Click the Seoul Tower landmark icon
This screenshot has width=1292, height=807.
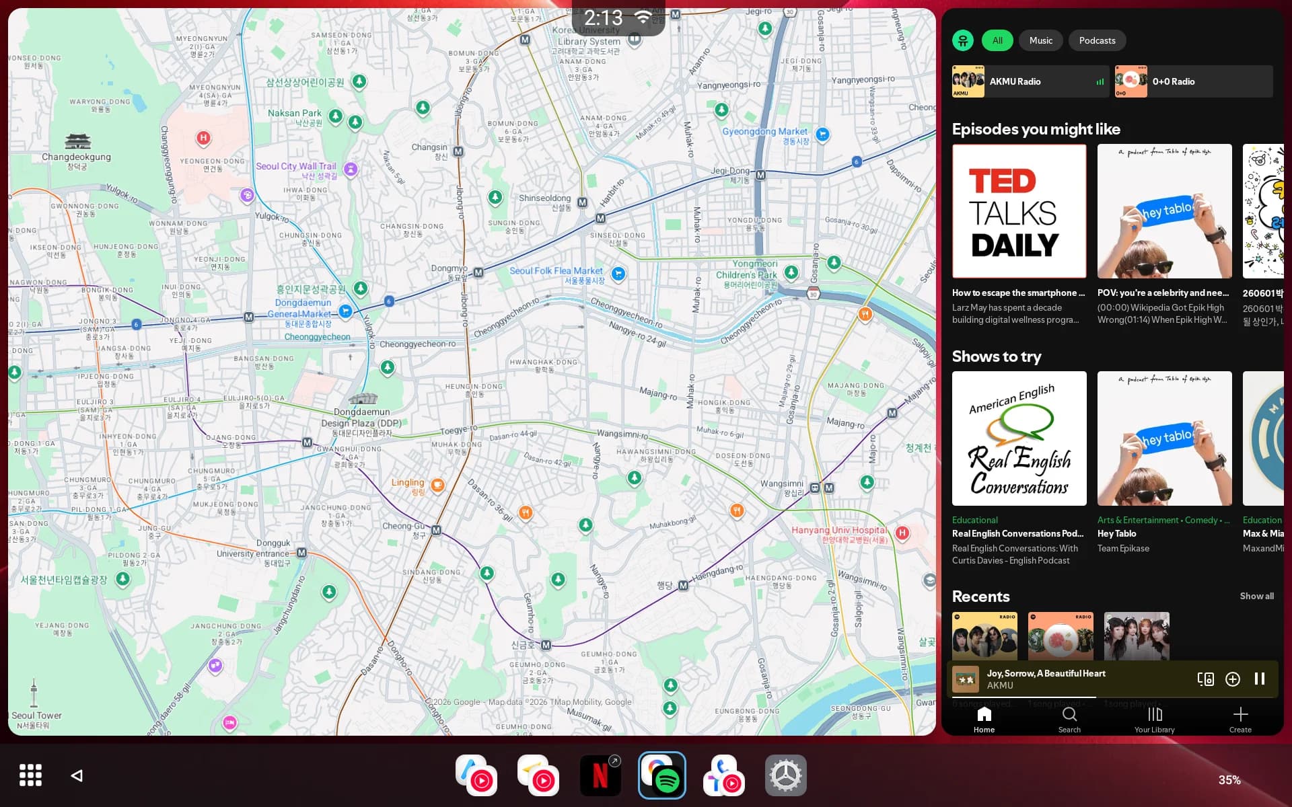click(x=34, y=694)
